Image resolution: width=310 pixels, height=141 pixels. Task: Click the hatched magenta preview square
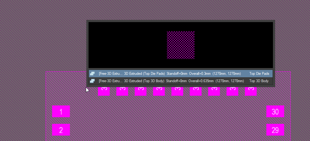tap(181, 45)
